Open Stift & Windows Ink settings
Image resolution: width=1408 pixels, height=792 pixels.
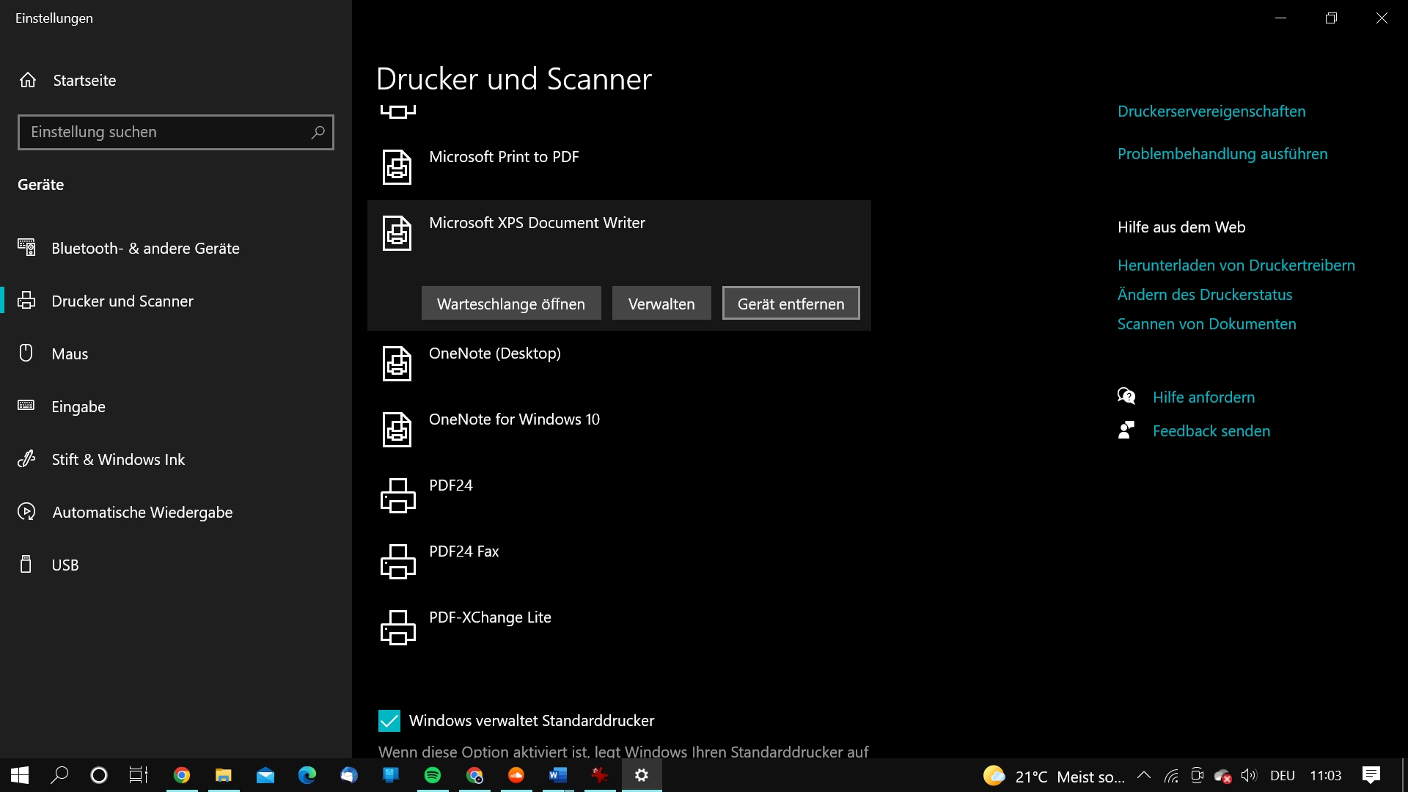pyautogui.click(x=176, y=459)
